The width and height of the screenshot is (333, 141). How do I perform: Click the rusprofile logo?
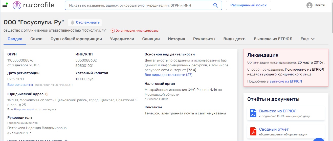(34, 5)
